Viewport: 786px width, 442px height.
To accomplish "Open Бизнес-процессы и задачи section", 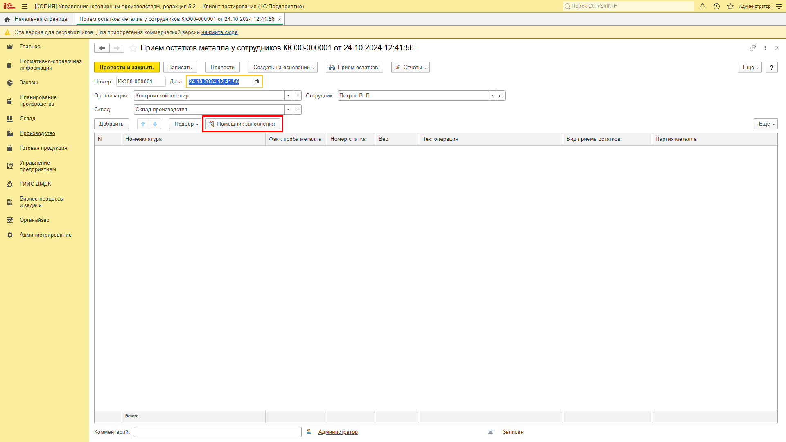I will pos(42,202).
